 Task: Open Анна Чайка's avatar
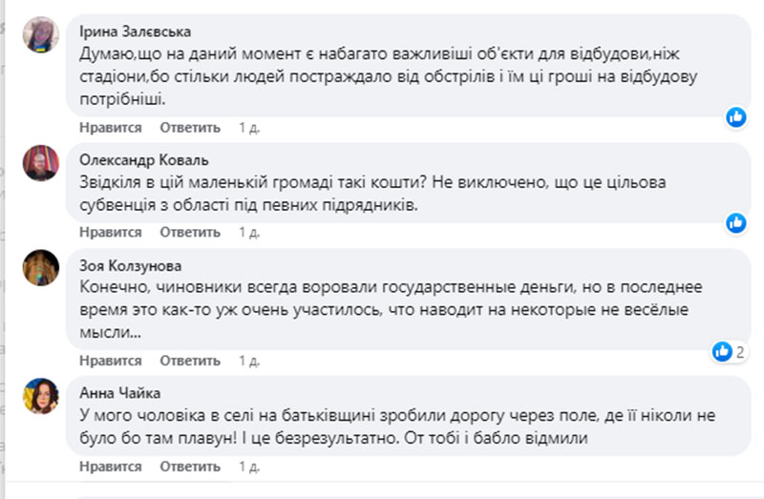[42, 395]
